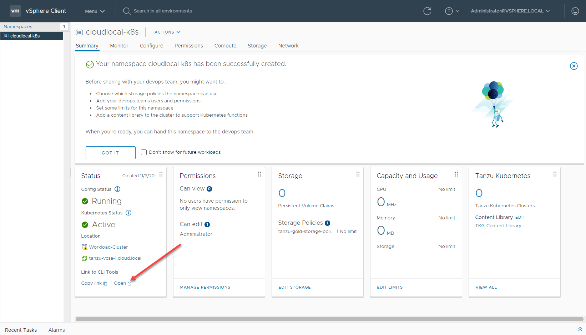Click the horizontal scrollbar
This screenshot has width=586, height=335.
[x=329, y=319]
